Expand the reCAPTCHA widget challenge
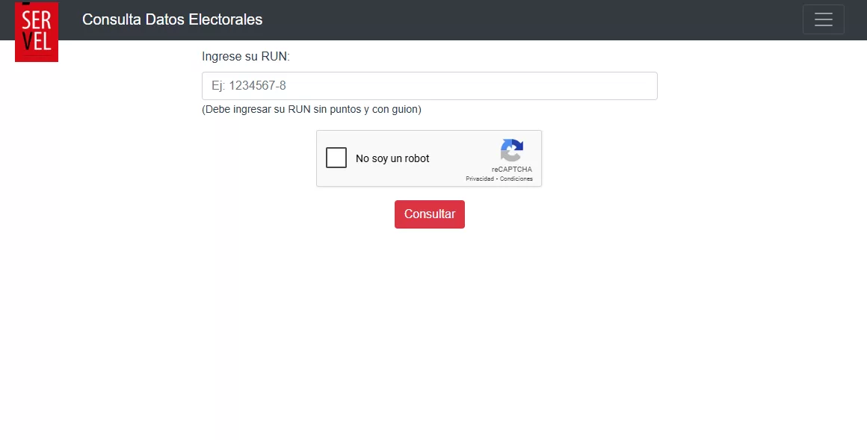Screen dimensions: 867x440 [336, 158]
